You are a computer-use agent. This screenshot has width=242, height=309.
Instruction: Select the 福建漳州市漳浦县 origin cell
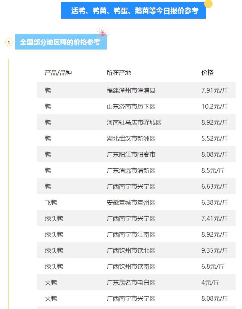(131, 91)
